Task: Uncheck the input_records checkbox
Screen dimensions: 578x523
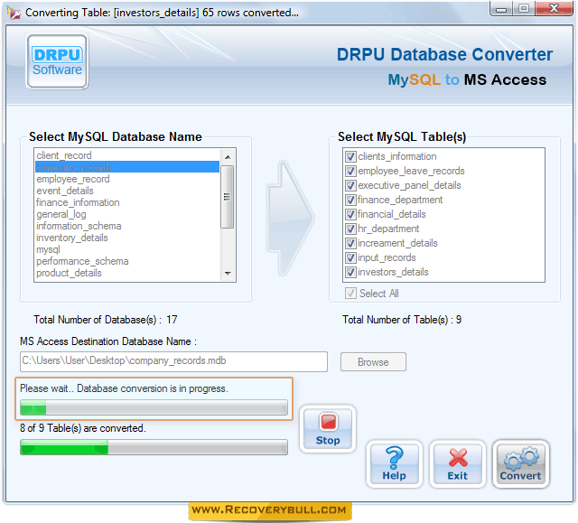Action: [350, 257]
